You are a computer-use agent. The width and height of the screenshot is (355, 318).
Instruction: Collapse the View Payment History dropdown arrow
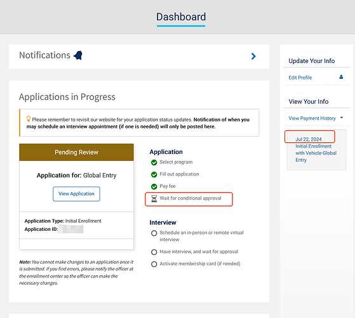(342, 118)
